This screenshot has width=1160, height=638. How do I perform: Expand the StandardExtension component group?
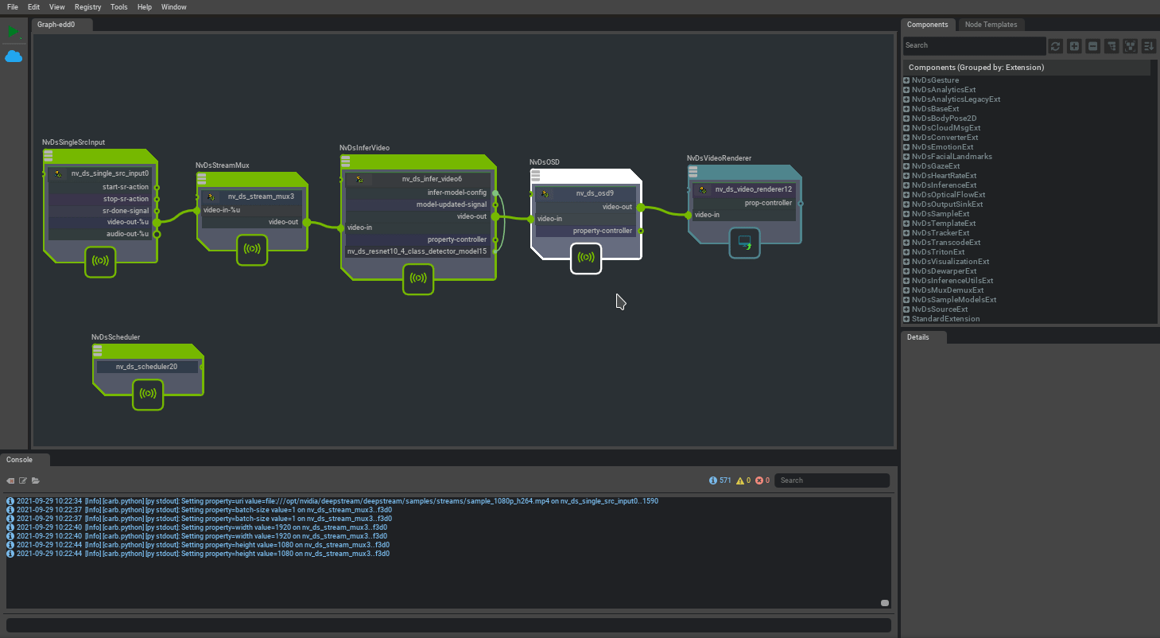coord(906,319)
